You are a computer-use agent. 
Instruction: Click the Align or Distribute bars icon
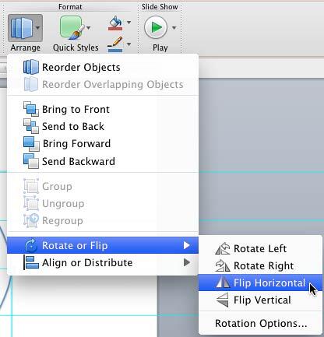(x=31, y=262)
